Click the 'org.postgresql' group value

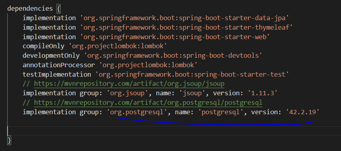137,112
